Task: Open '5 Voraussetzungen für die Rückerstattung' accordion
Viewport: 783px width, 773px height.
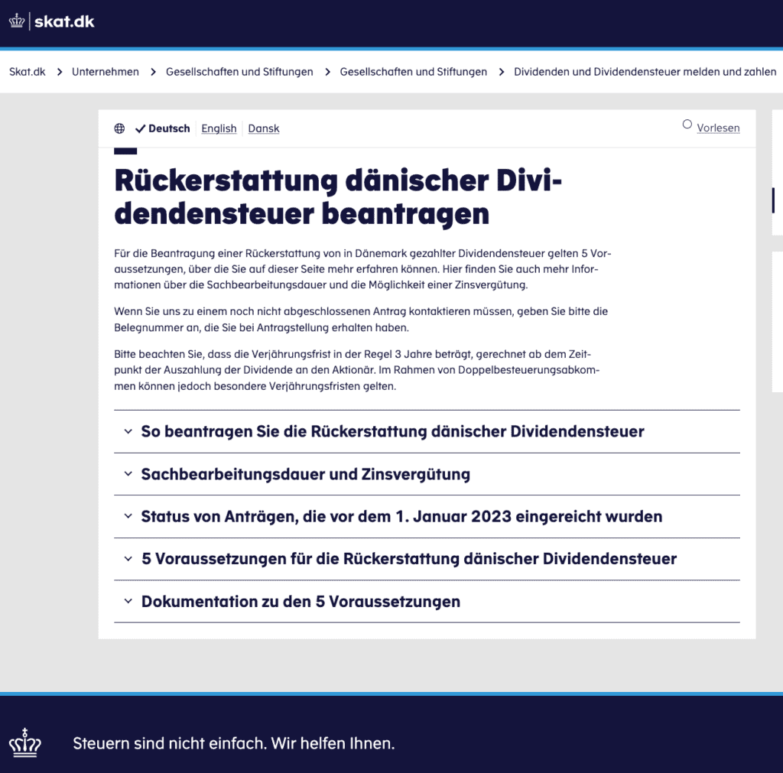Action: point(408,559)
